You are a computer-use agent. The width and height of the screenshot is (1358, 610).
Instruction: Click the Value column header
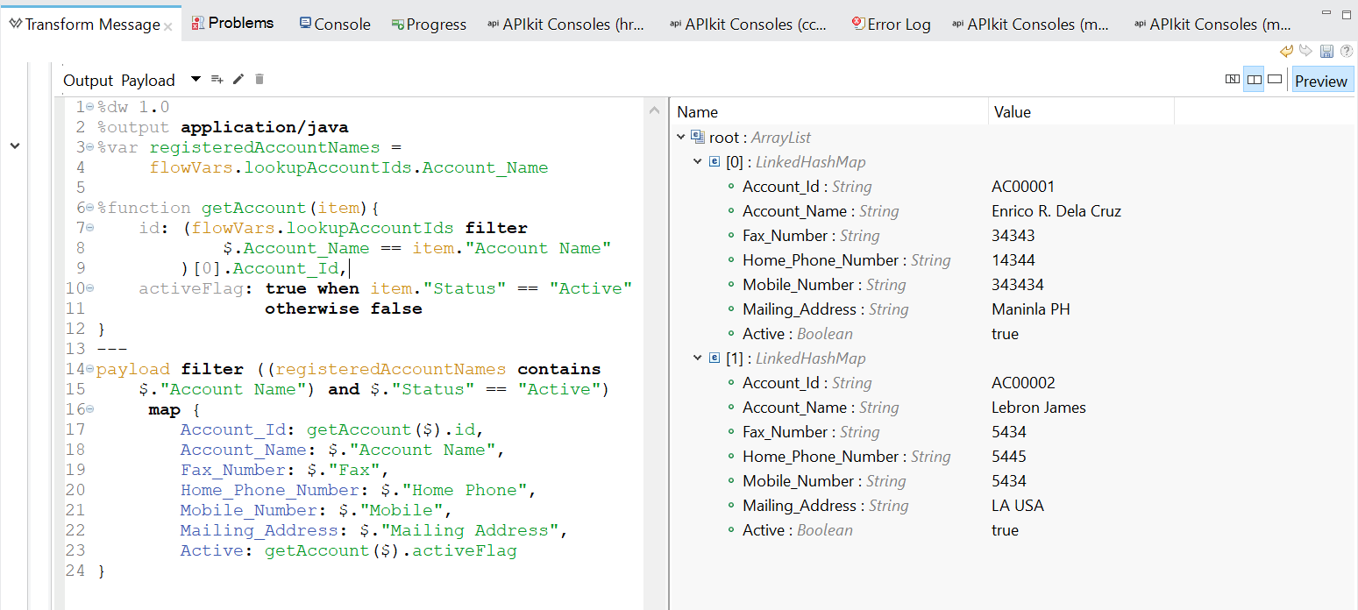tap(1012, 112)
